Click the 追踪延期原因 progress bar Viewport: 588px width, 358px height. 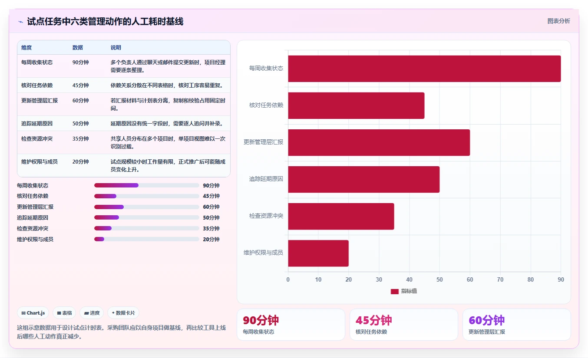click(x=147, y=218)
